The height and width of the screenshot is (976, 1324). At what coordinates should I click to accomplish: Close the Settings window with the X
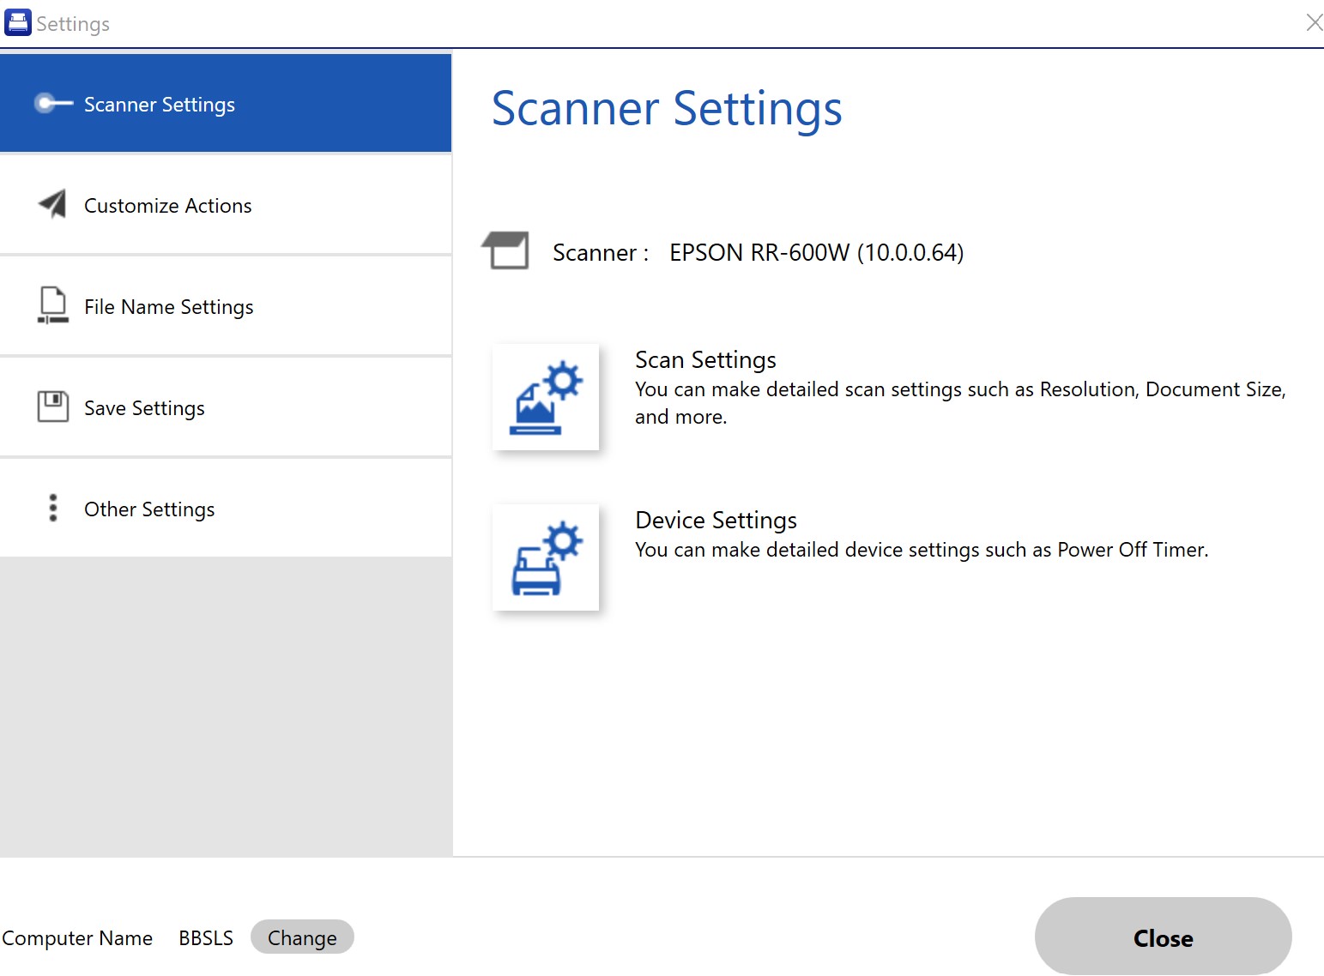click(1313, 22)
